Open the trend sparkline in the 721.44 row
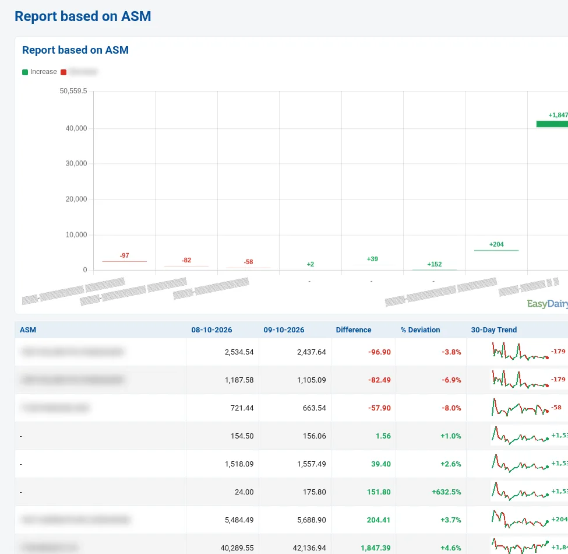568x554 pixels. click(520, 408)
